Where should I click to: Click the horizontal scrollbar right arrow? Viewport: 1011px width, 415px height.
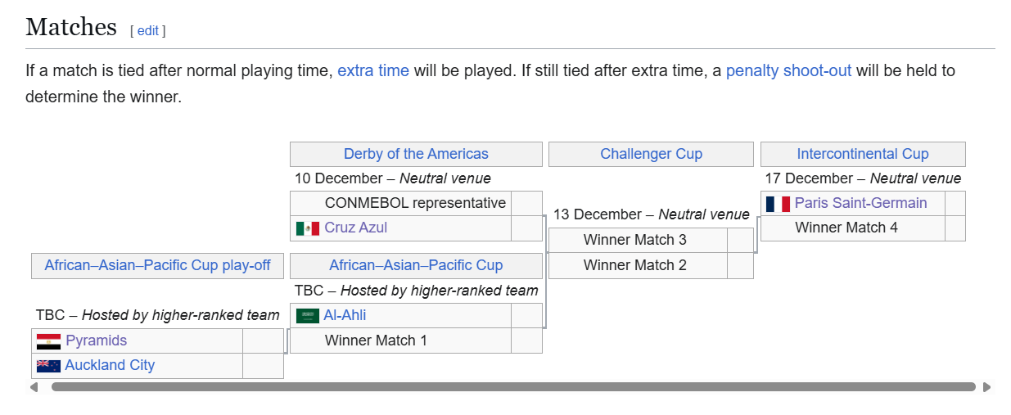point(986,387)
